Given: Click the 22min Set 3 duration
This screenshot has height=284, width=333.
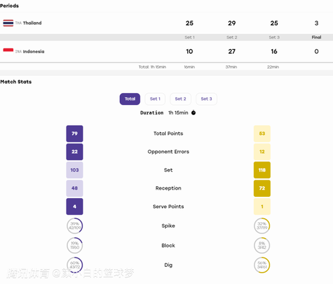Looking at the screenshot, I should pos(273,67).
